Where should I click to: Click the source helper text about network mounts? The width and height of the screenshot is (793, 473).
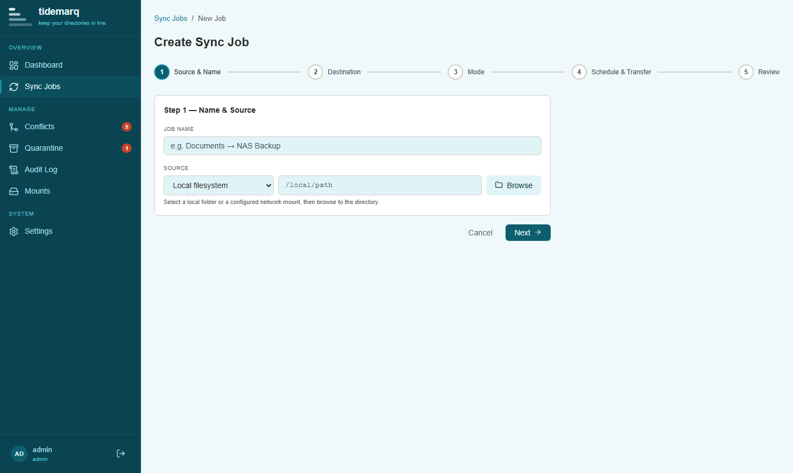(271, 202)
